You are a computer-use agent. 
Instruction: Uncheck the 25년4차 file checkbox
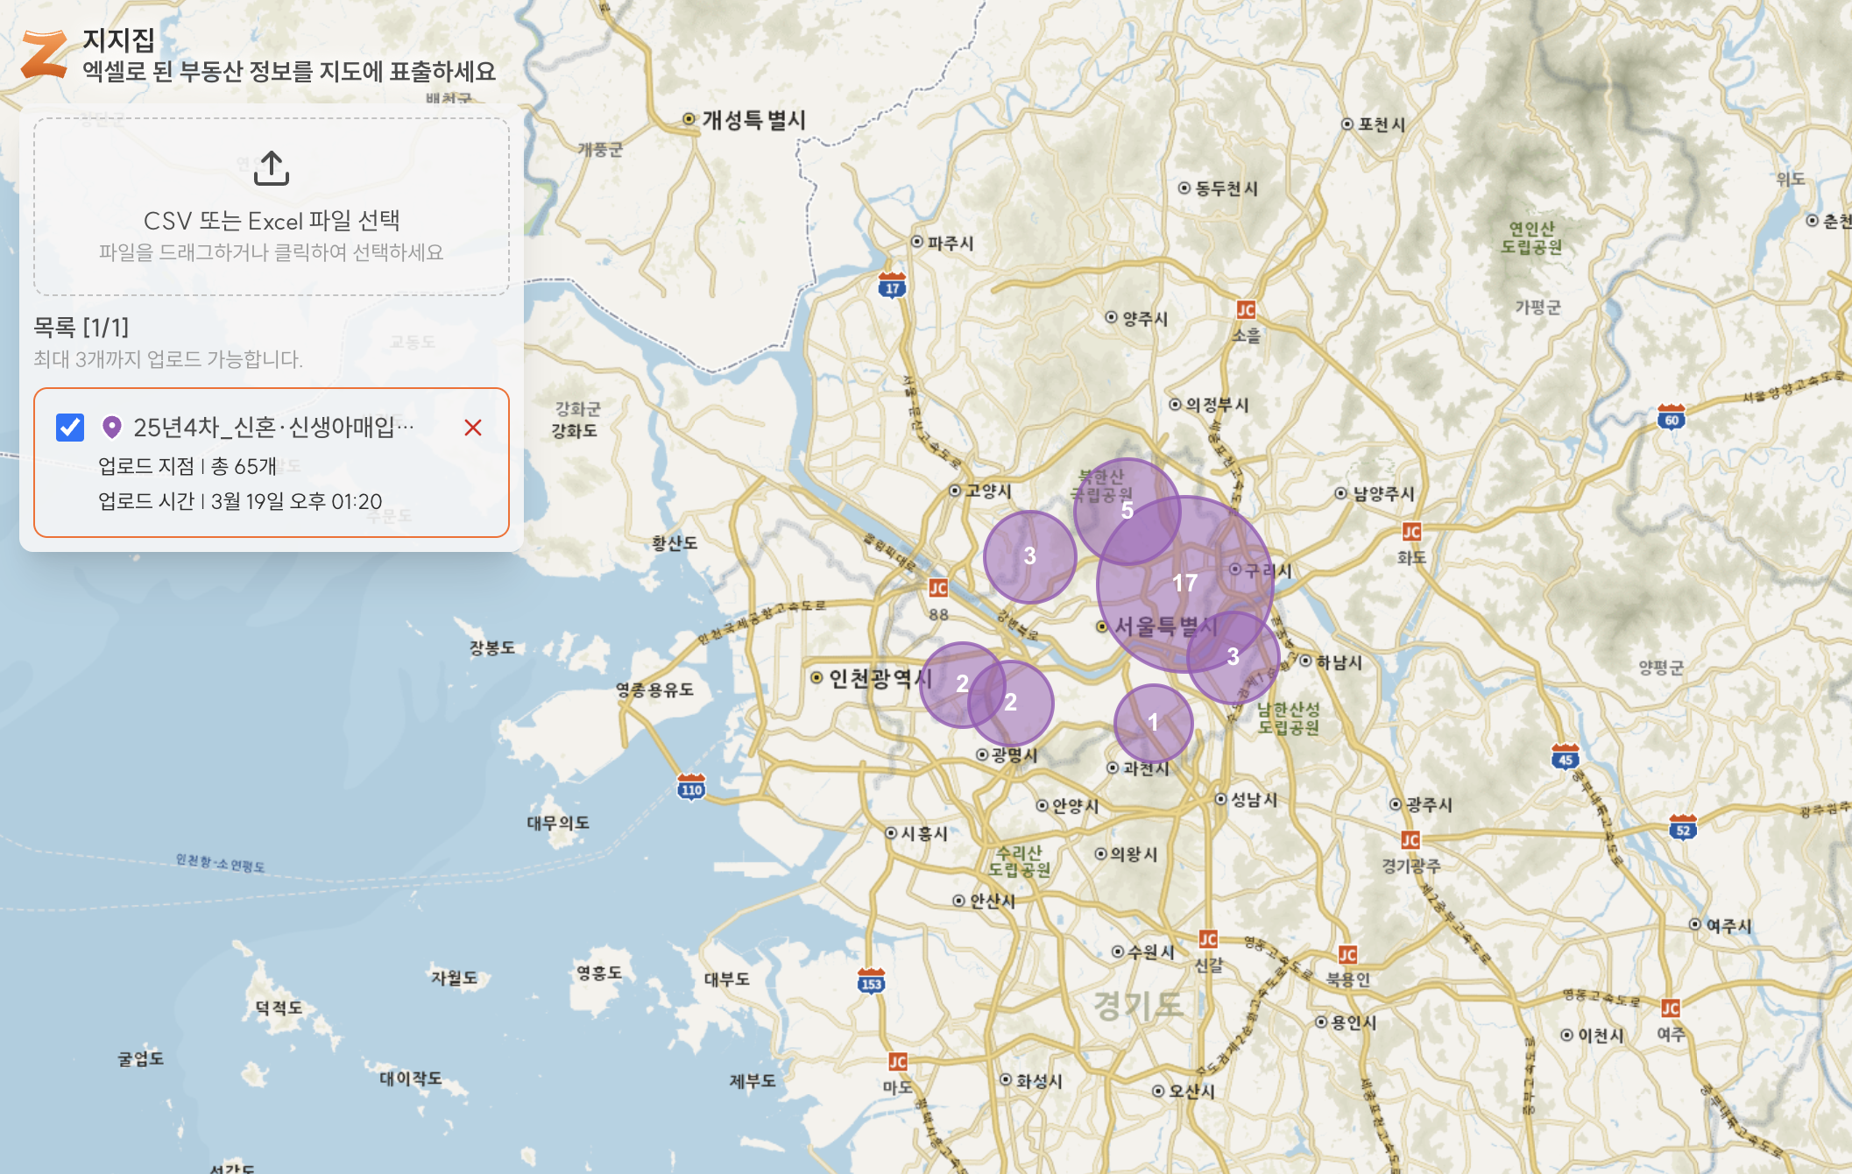coord(70,428)
